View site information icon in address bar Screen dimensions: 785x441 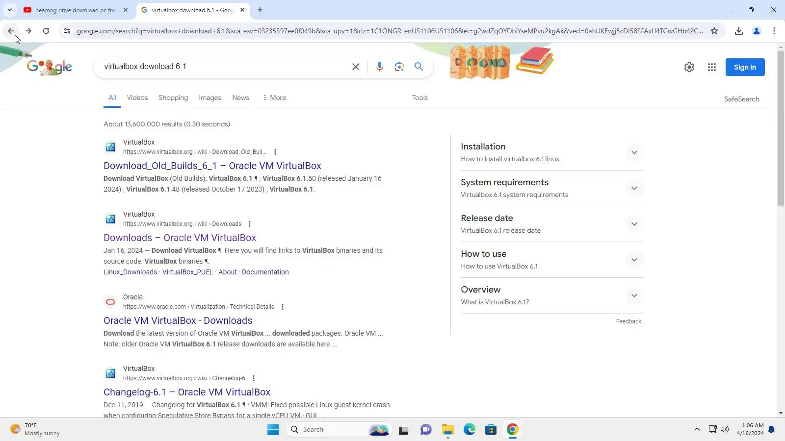pyautogui.click(x=67, y=31)
